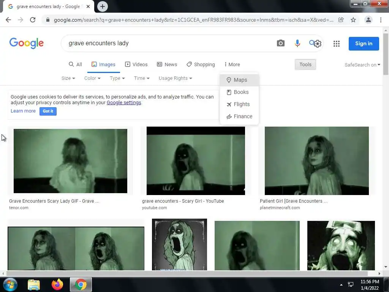The height and width of the screenshot is (292, 389).
Task: Choose Flights from the More menu
Action: tap(239, 104)
